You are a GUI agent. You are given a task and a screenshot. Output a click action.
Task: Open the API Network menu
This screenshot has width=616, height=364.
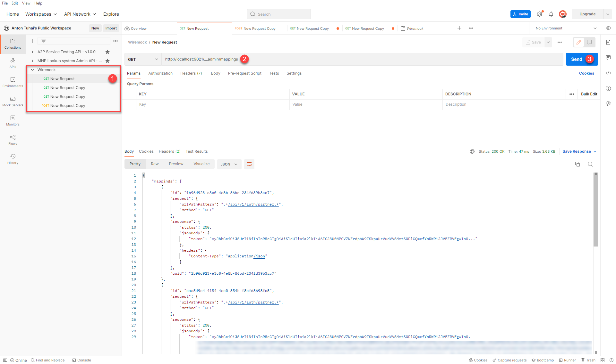(80, 14)
